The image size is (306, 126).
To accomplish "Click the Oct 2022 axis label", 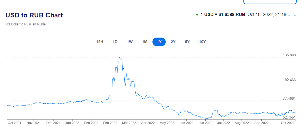I will tap(287, 123).
